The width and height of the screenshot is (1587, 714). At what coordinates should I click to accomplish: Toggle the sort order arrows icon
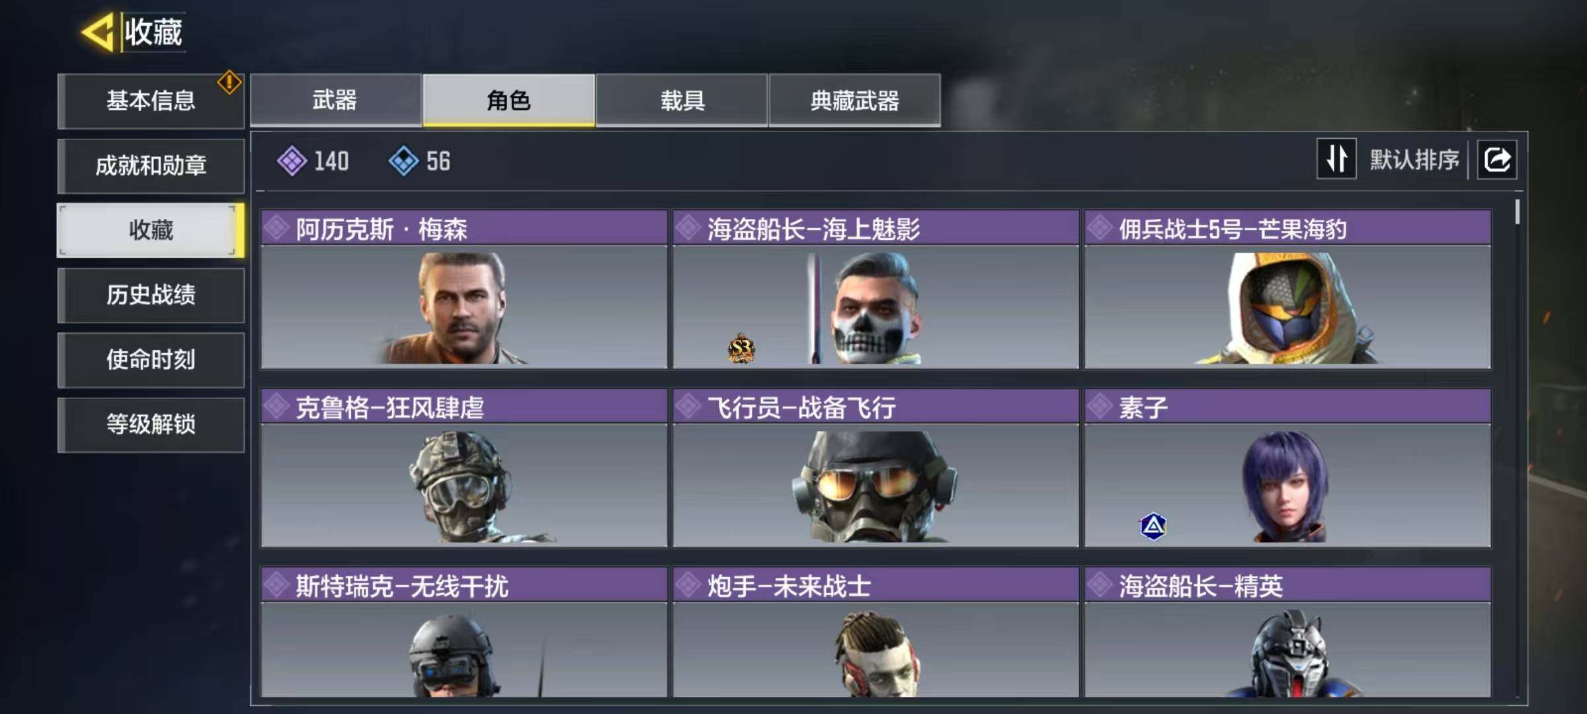coord(1336,159)
